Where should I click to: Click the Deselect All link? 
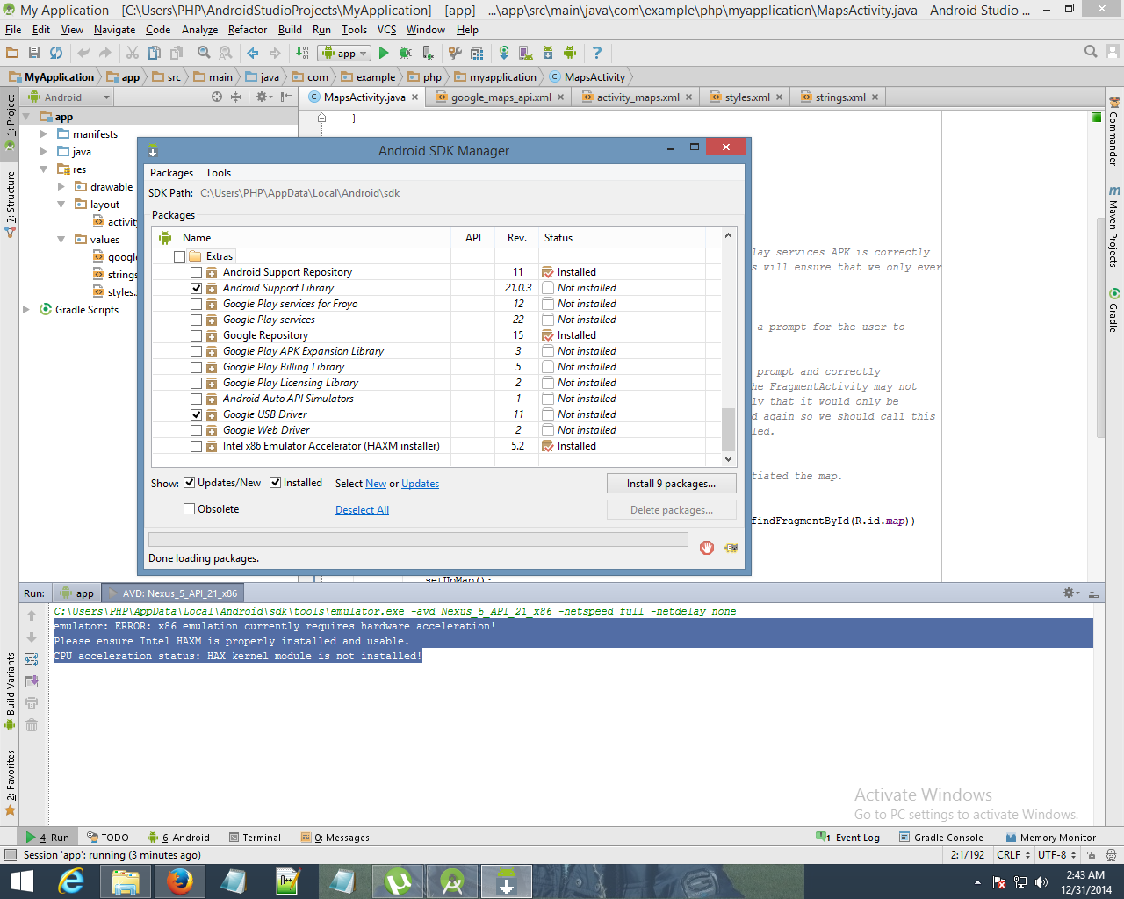[362, 510]
